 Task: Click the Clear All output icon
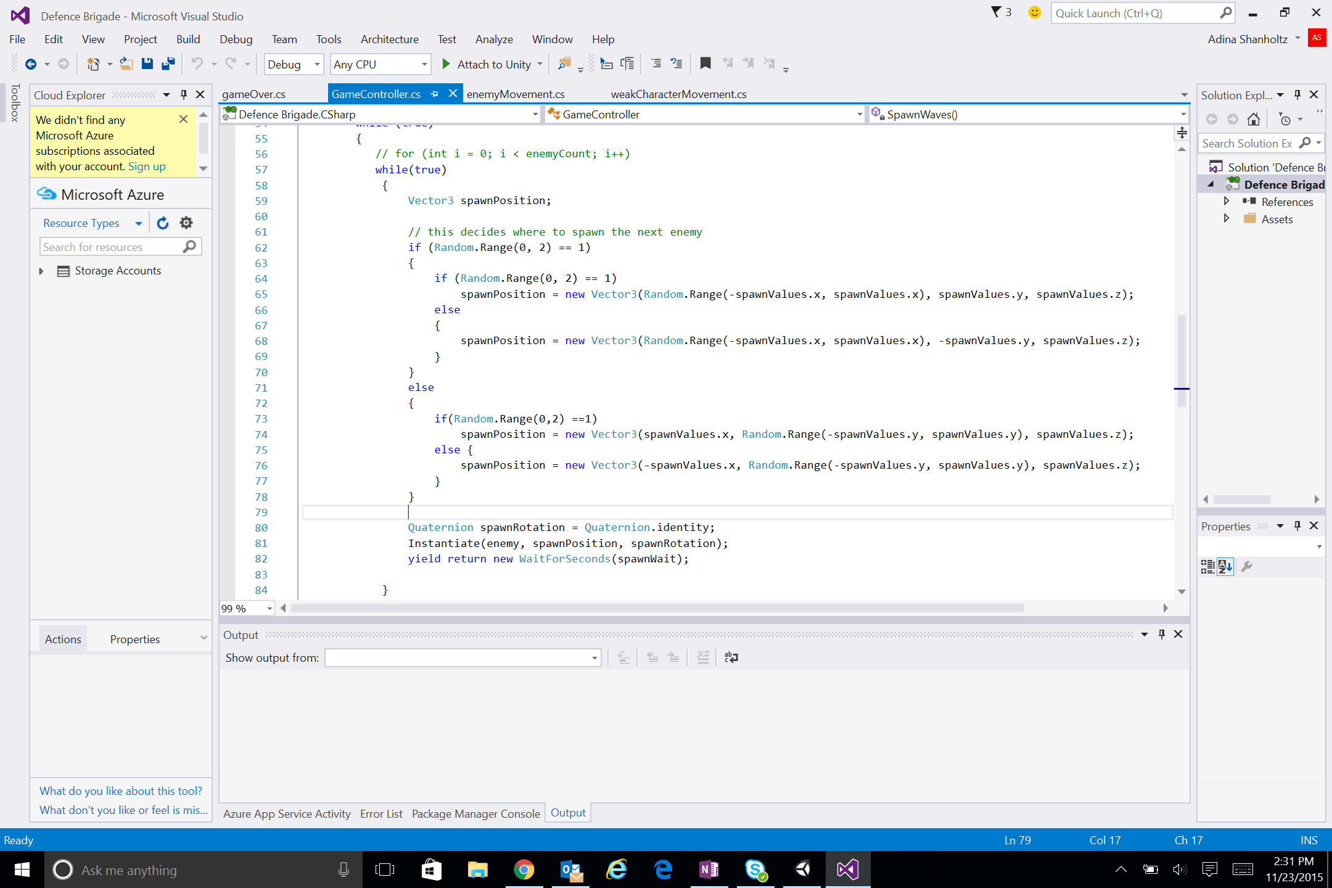(x=703, y=657)
